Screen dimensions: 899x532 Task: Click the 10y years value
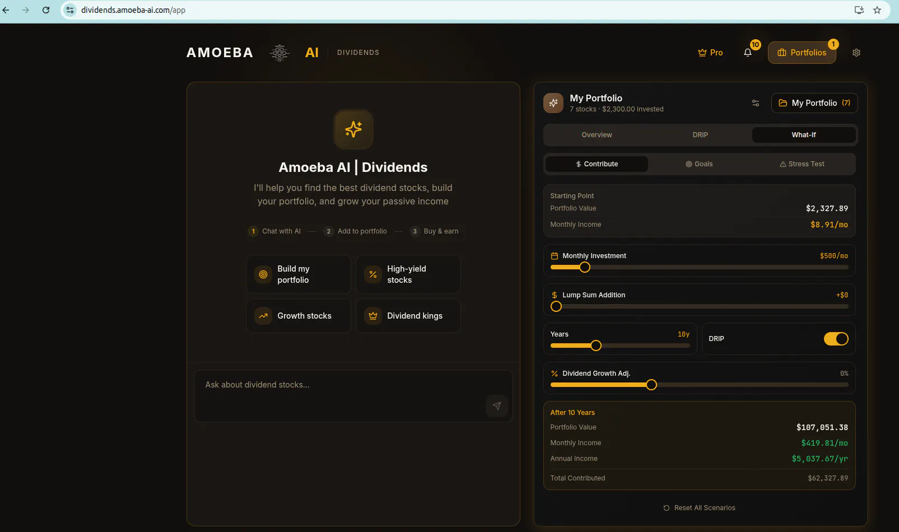click(x=683, y=334)
